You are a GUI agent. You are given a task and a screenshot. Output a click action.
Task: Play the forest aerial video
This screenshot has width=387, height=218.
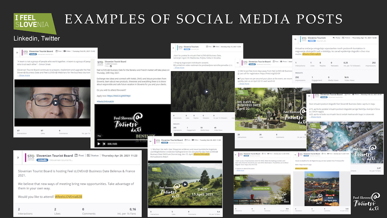(207, 92)
